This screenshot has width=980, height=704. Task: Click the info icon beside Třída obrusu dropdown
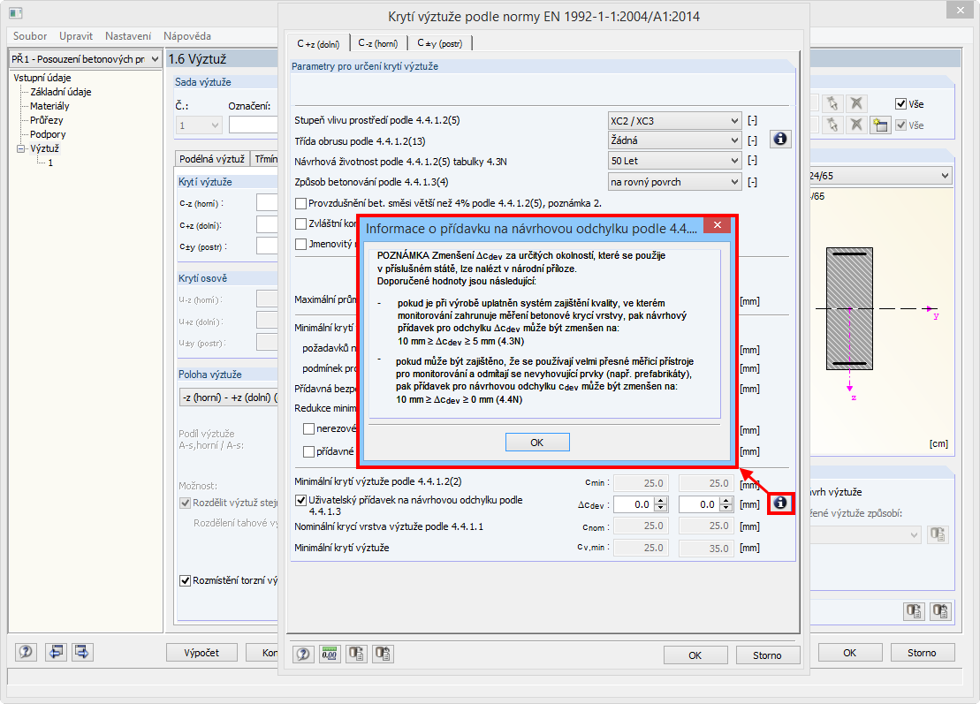point(780,139)
